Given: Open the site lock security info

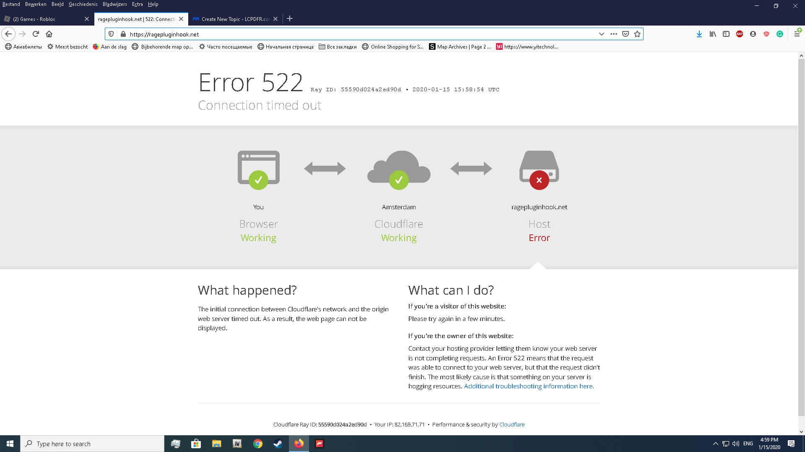Looking at the screenshot, I should point(123,34).
